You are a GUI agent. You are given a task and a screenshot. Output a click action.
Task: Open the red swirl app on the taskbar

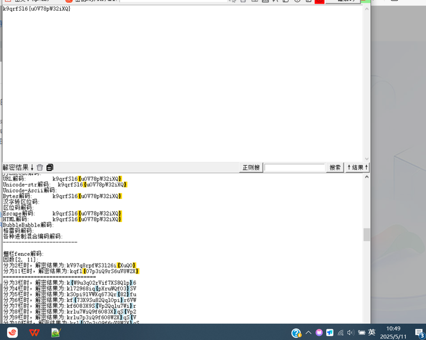12,332
